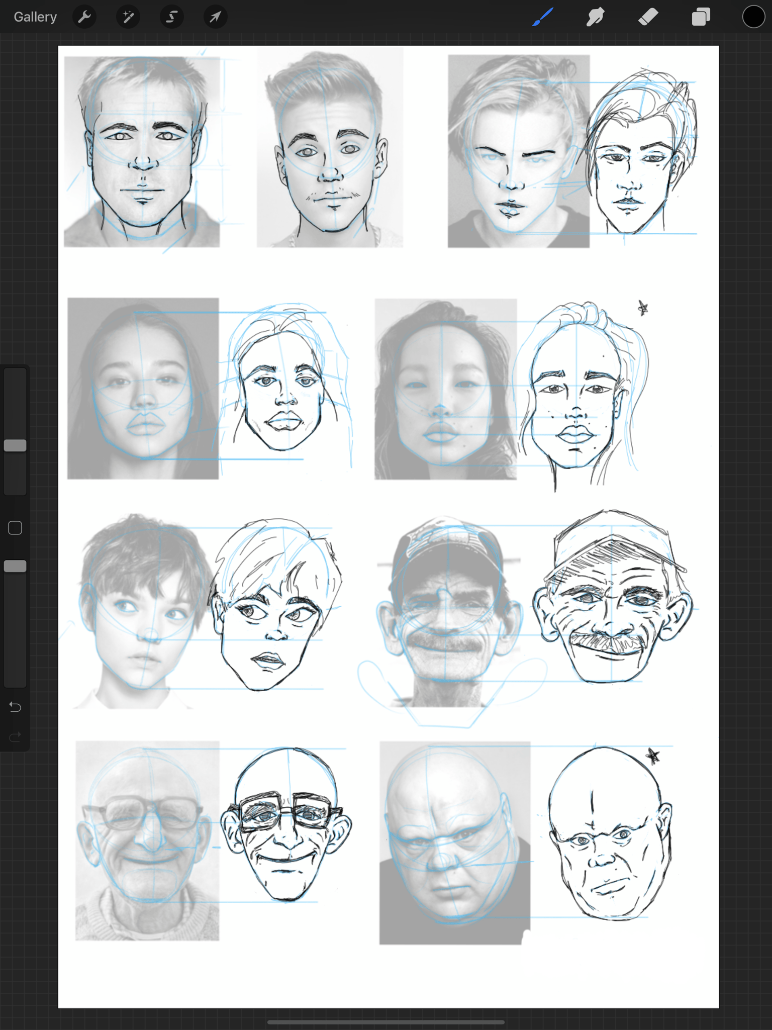Select the Smudge tool
The height and width of the screenshot is (1030, 772).
click(x=596, y=17)
